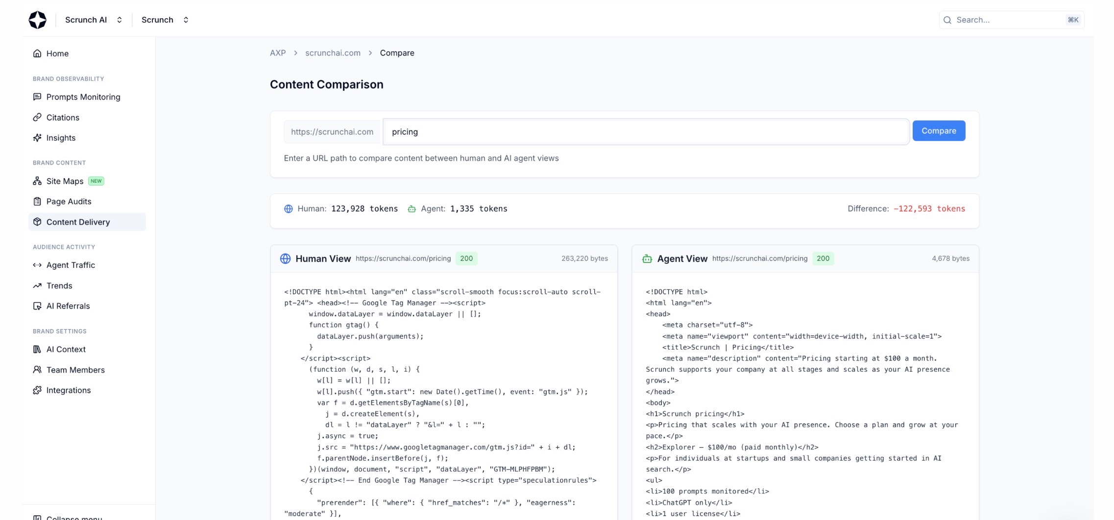Open the Scrunch brand switcher dropdown

tap(165, 20)
